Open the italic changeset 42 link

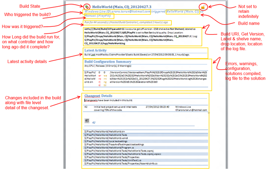(94, 123)
